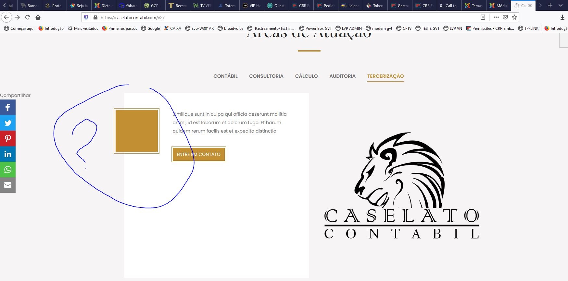568x281 pixels.
Task: Toggle reader view icon in address bar
Action: [483, 17]
